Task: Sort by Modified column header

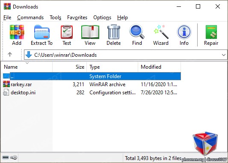Action: pyautogui.click(x=160, y=67)
